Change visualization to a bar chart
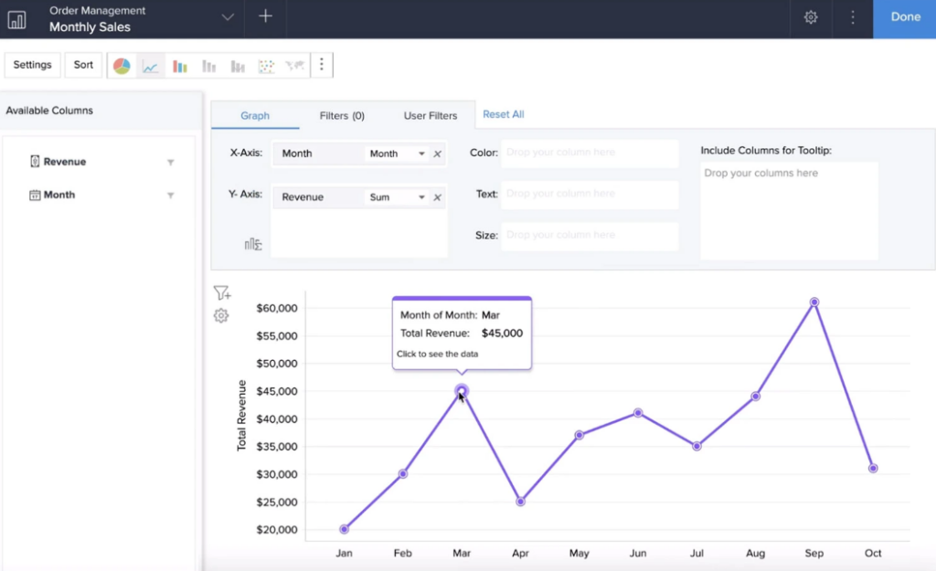The height and width of the screenshot is (571, 936). 179,65
